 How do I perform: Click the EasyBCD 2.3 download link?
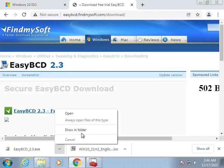click(x=34, y=111)
